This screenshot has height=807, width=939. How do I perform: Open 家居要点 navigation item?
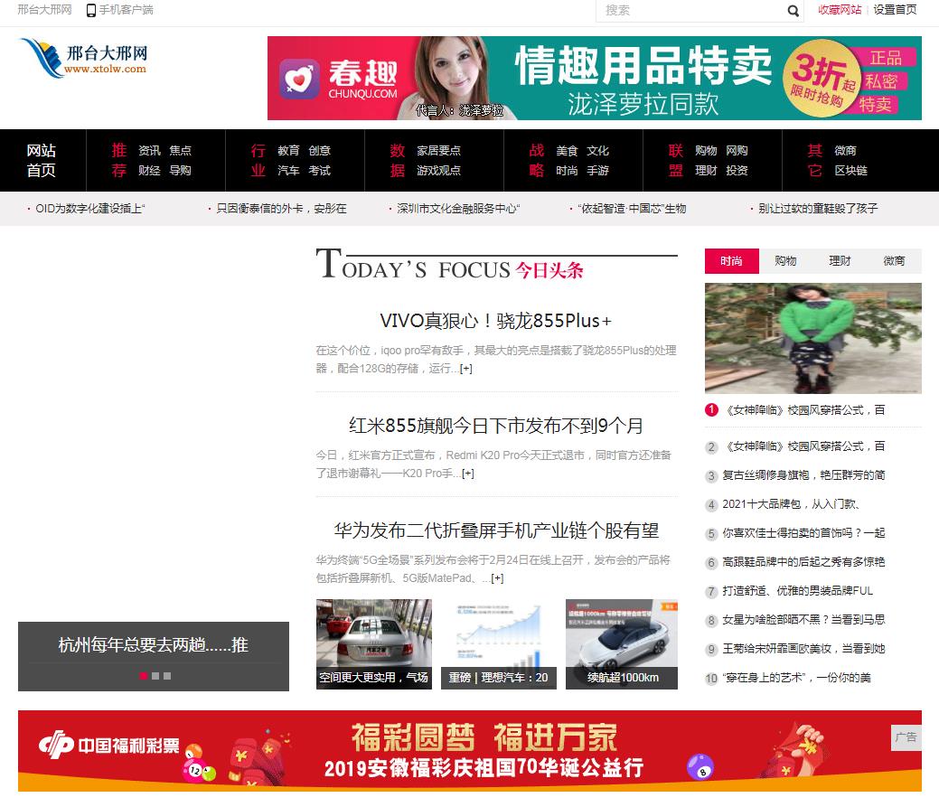(439, 151)
